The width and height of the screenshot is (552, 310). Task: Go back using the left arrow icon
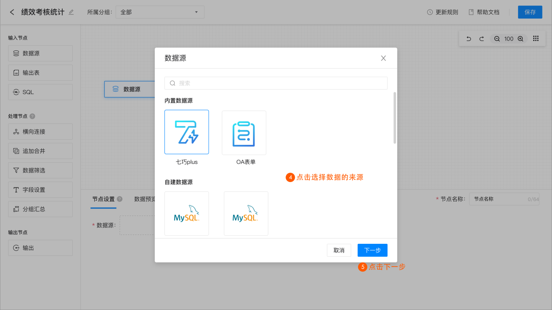click(x=12, y=12)
